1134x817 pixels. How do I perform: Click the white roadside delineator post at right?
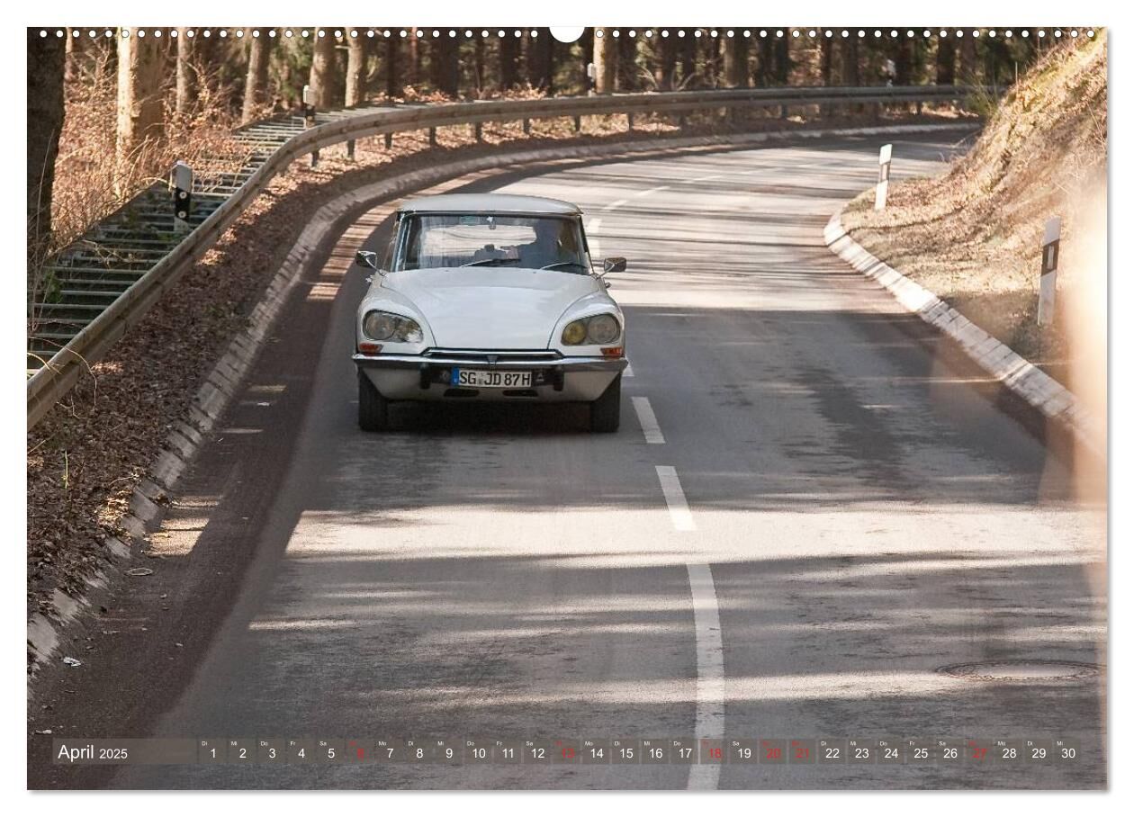[x=1048, y=272]
